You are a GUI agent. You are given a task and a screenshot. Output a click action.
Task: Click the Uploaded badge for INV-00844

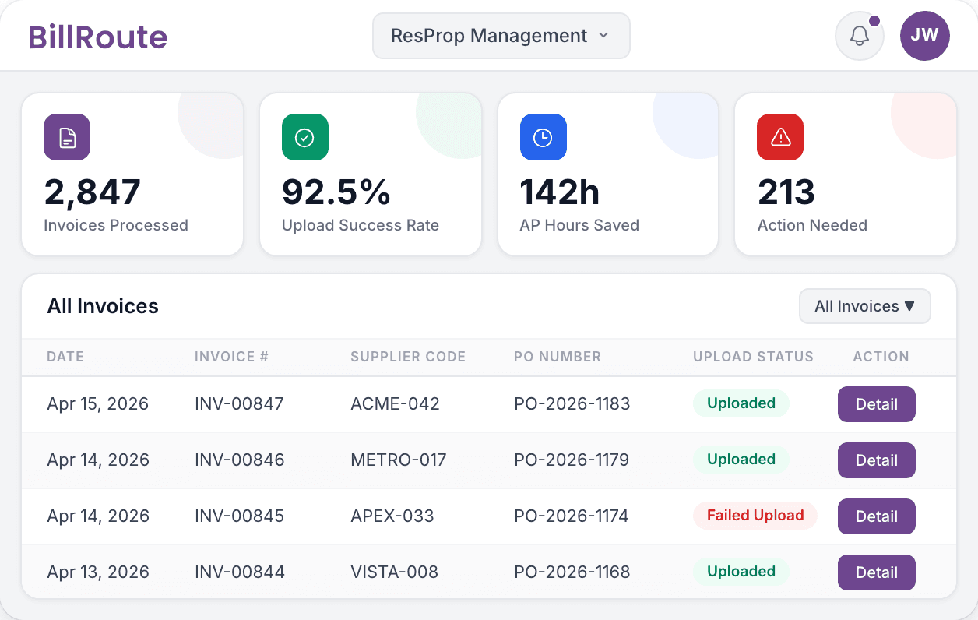[x=741, y=572]
